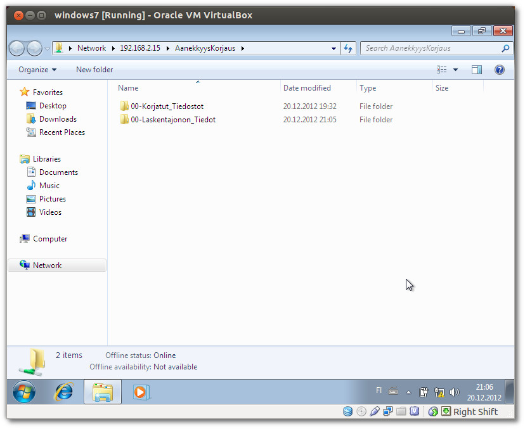Viewport: 525px width, 429px height.
Task: Create a New folder
Action: (x=94, y=70)
